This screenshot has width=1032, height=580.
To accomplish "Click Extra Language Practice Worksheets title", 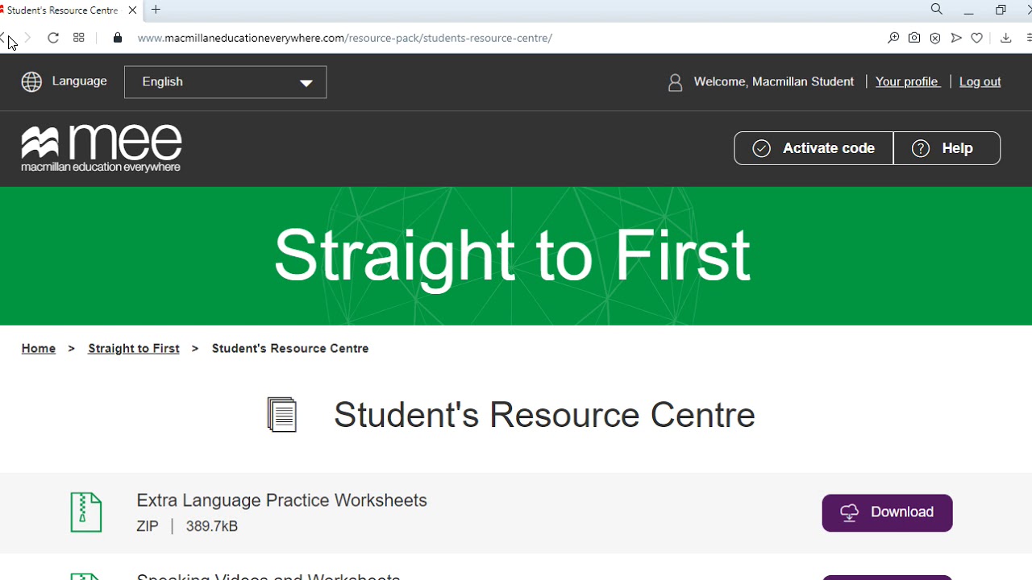I will (281, 500).
